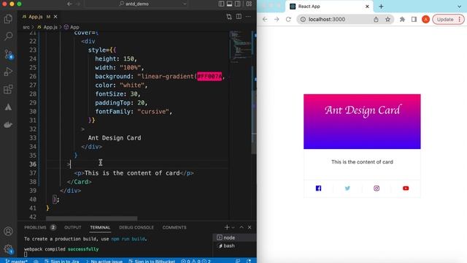Viewport: 467px width, 263px height.
Task: Maximize the panel with chevron up
Action: (242, 227)
